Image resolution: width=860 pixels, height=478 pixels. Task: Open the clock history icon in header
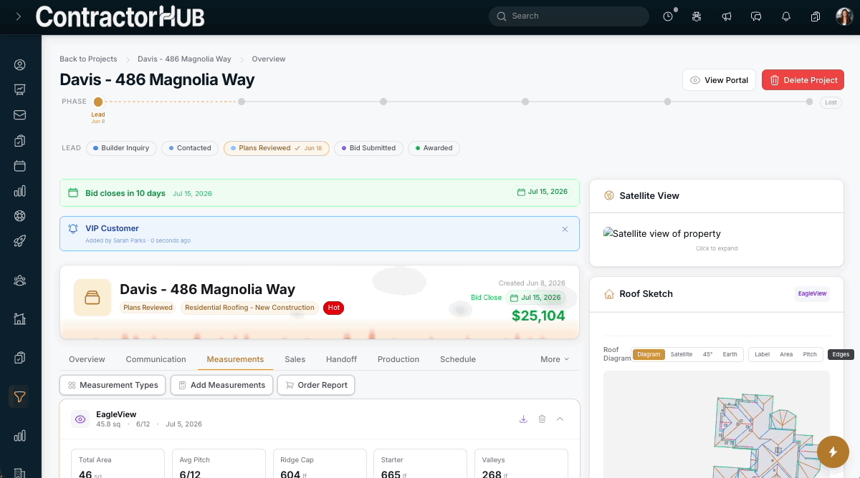click(668, 16)
